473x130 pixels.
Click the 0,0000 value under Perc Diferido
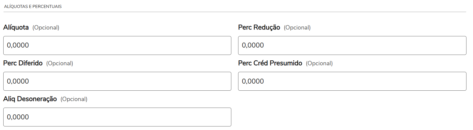(x=18, y=81)
